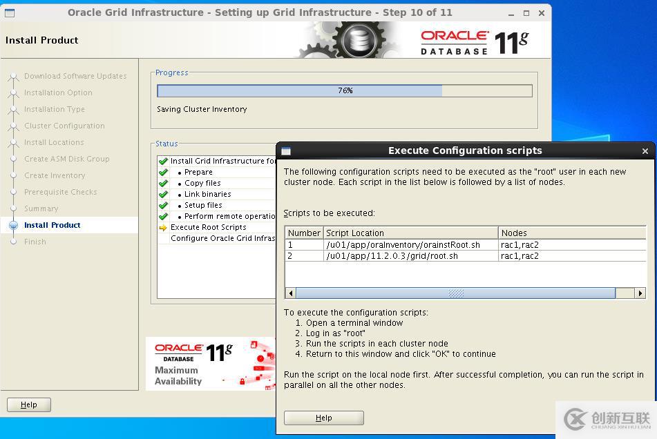Click the scripts table left scroll arrow
Image resolution: width=657 pixels, height=439 pixels.
(x=290, y=293)
